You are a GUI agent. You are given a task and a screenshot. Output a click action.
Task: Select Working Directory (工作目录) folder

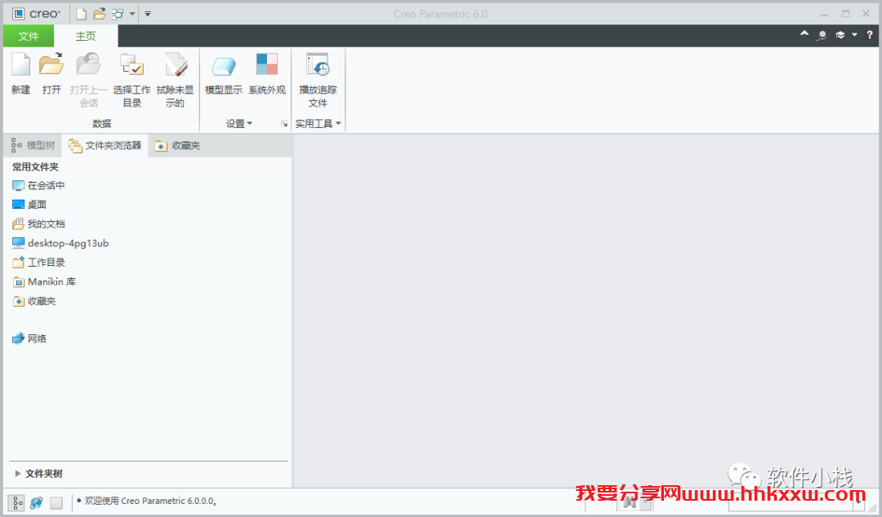[38, 263]
